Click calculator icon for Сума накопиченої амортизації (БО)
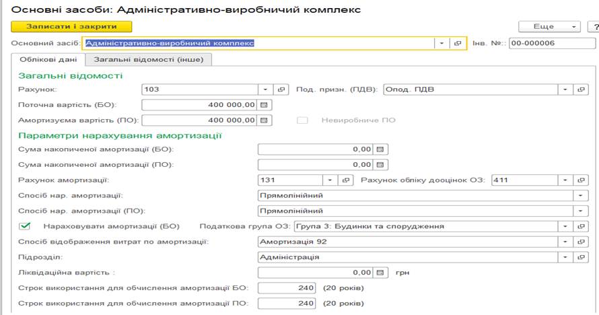Viewport: 599px width, 315px height. [x=380, y=149]
